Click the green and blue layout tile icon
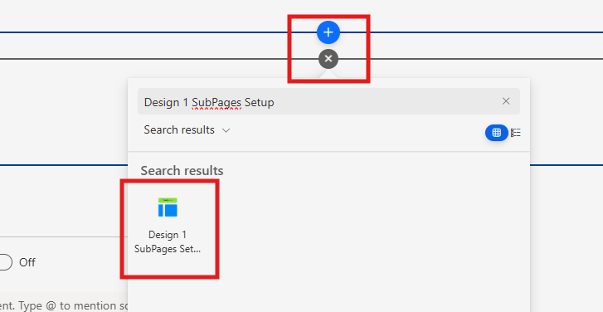The height and width of the screenshot is (312, 603). 168,207
